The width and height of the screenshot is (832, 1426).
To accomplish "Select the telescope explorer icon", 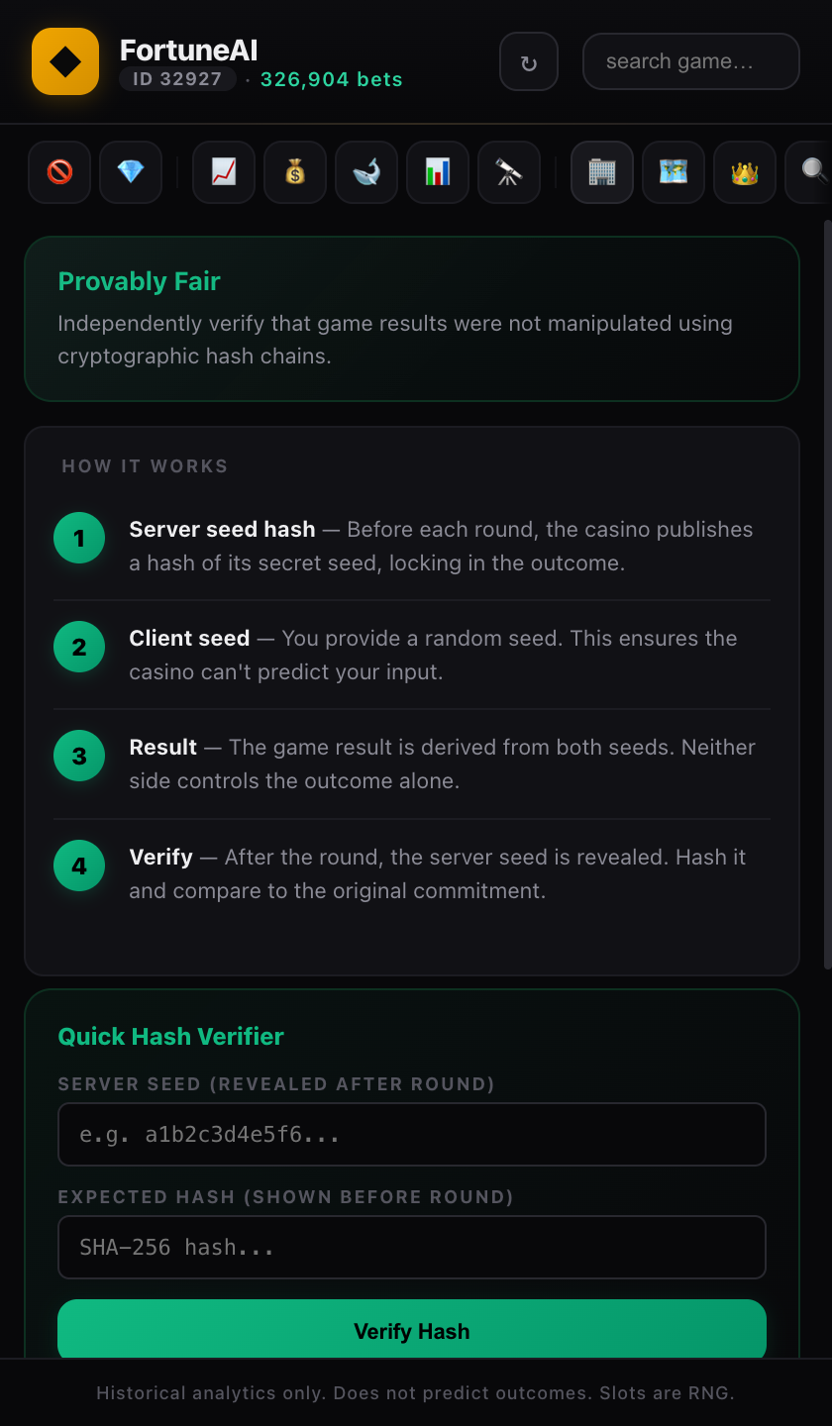I will point(508,171).
